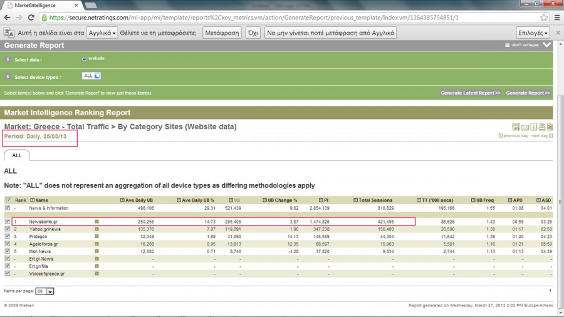564x317 pixels.
Task: Go to previous day link
Action: click(513, 136)
